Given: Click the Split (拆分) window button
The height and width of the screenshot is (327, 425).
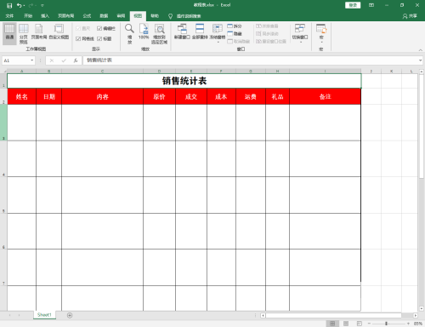Looking at the screenshot, I should click(235, 26).
